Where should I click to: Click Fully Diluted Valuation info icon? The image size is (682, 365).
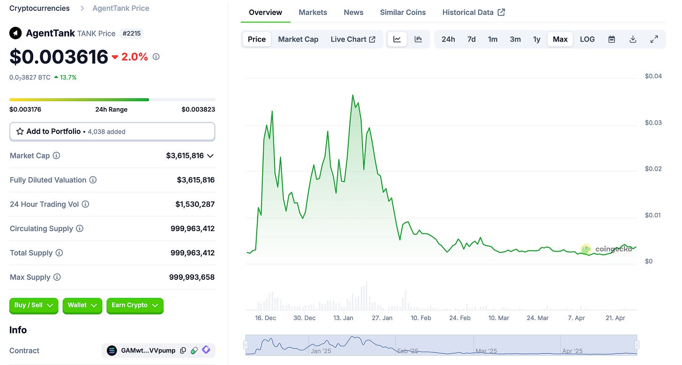click(x=93, y=180)
